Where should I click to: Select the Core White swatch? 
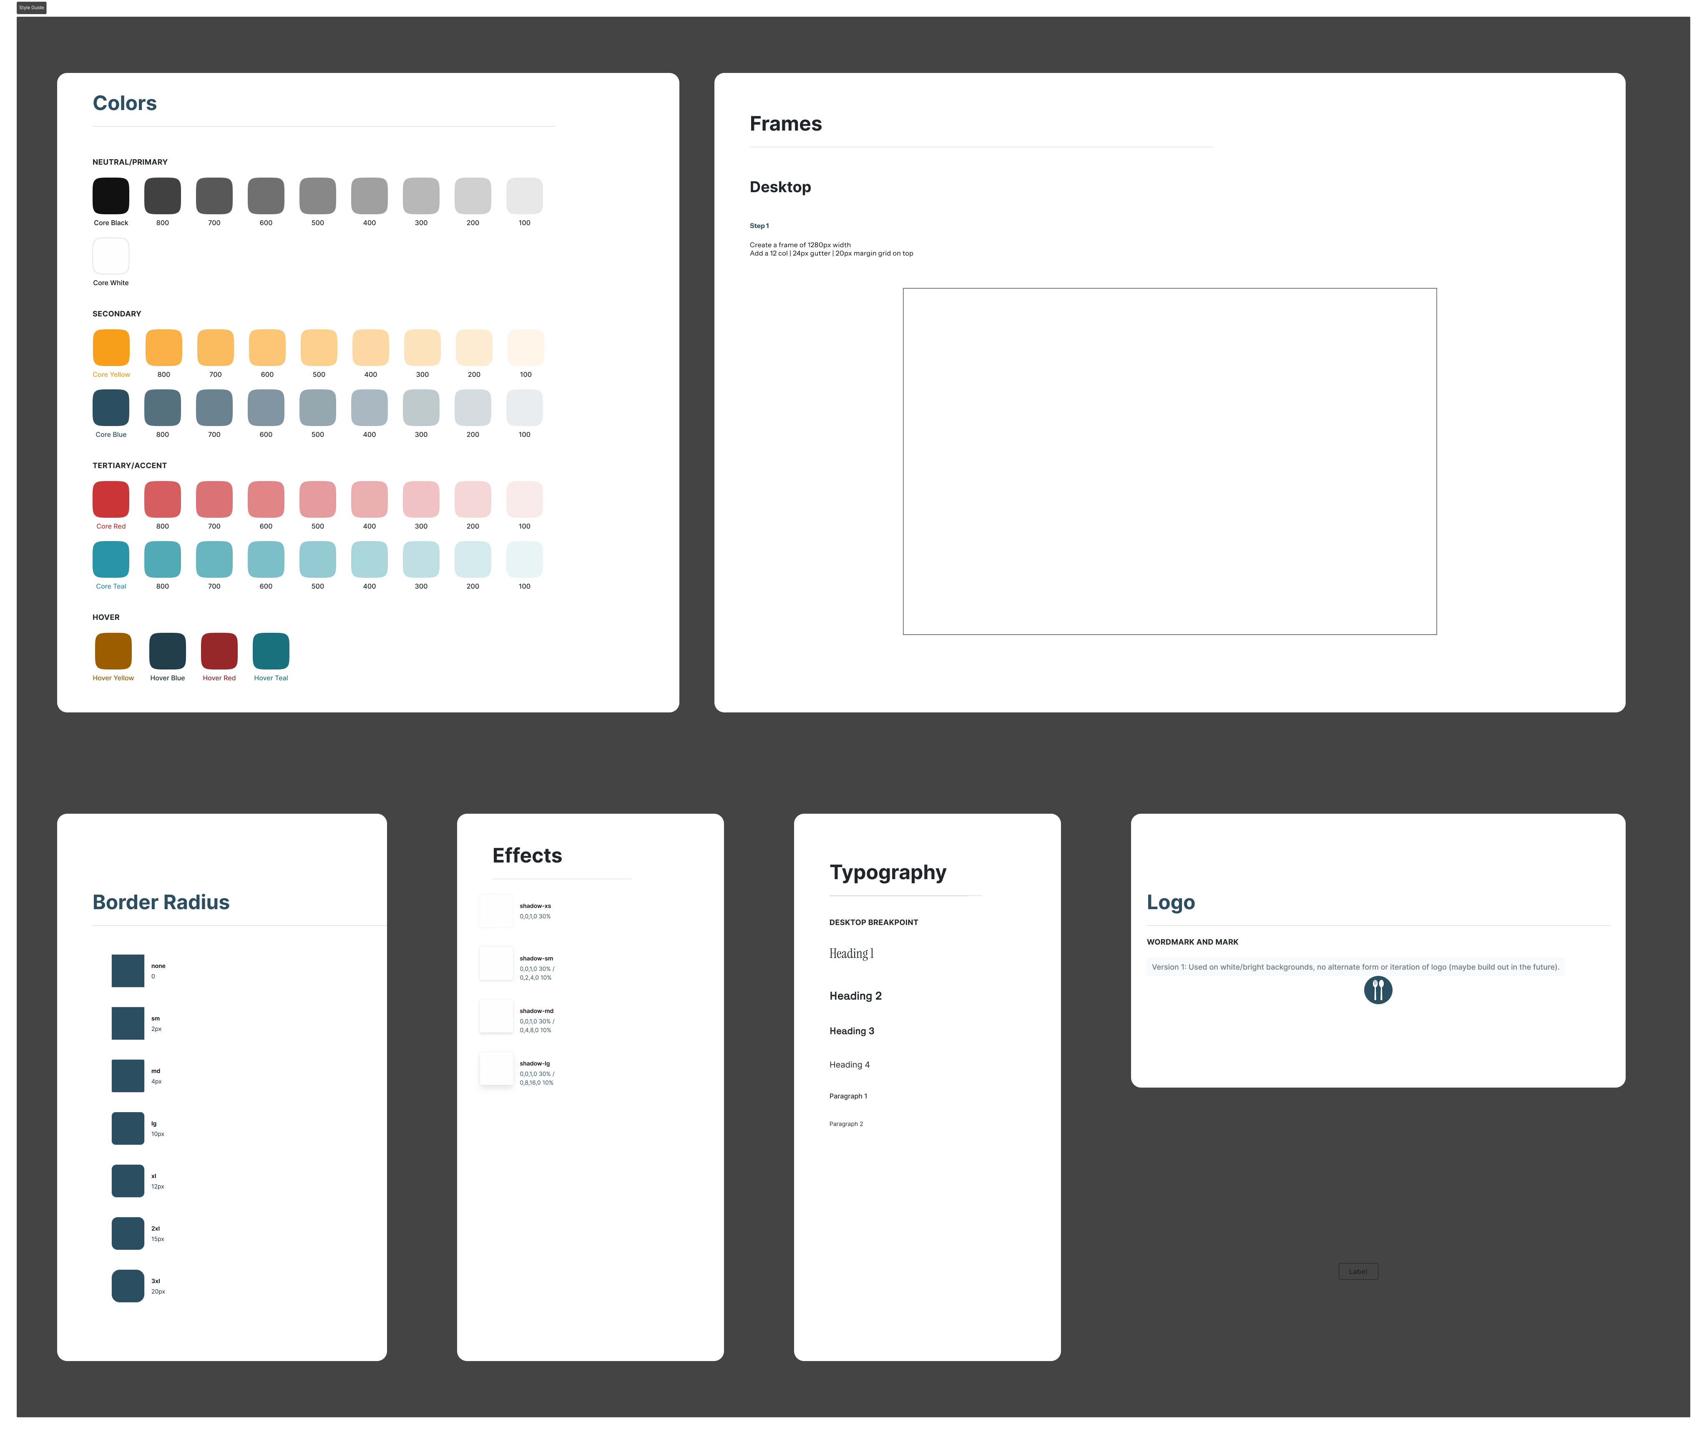(x=111, y=256)
